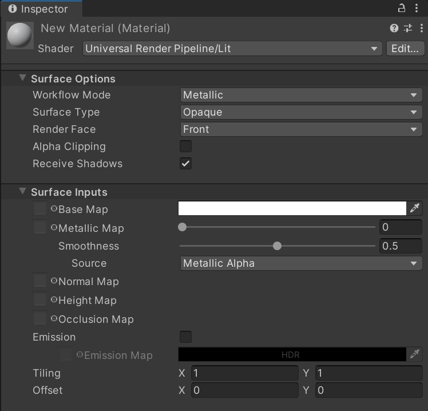Click the New Material (Material) title

point(105,29)
